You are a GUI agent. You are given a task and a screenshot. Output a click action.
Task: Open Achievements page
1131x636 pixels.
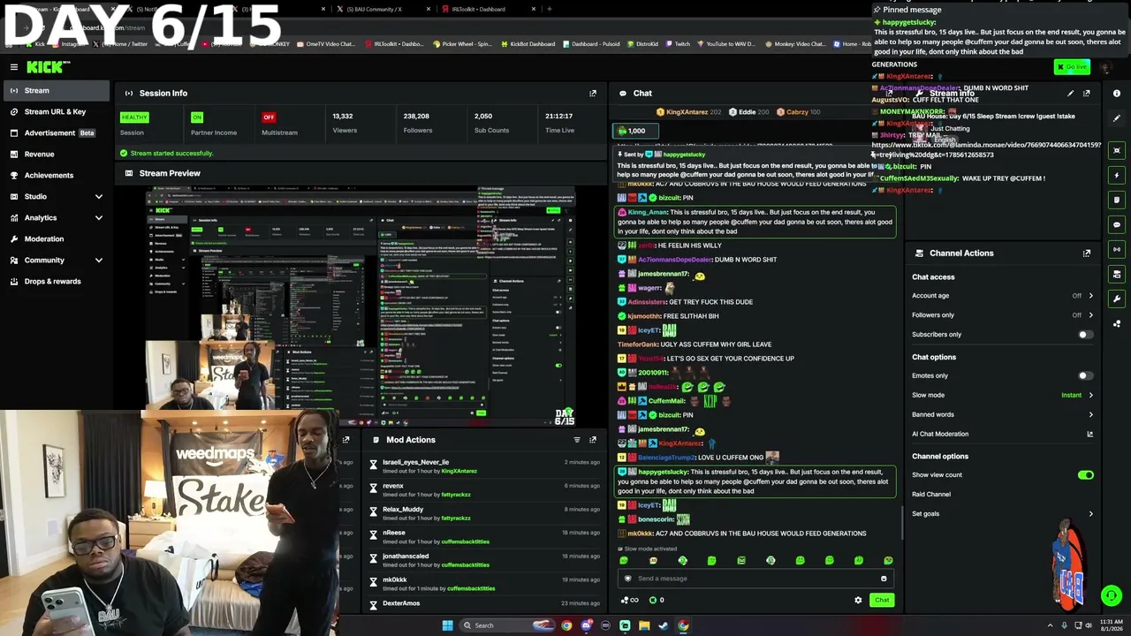pos(55,175)
